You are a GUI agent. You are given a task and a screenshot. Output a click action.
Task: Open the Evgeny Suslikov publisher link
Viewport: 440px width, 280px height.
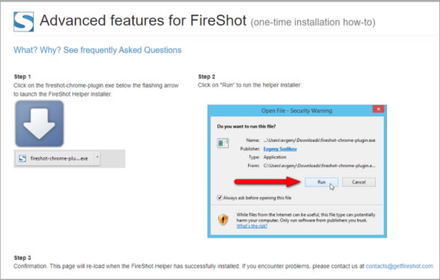click(x=280, y=149)
